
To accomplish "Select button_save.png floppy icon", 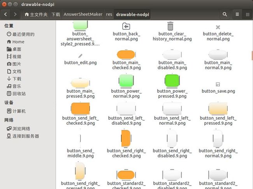I will [218, 84].
